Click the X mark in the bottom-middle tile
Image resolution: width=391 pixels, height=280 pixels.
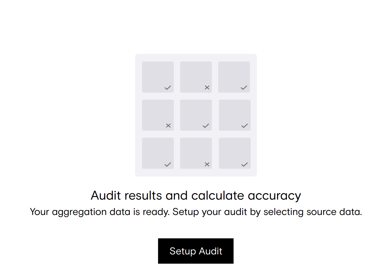(x=207, y=164)
